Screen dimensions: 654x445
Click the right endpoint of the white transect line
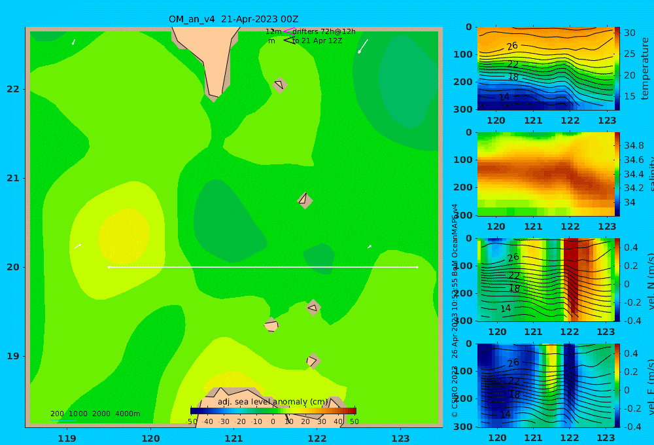[x=417, y=267]
